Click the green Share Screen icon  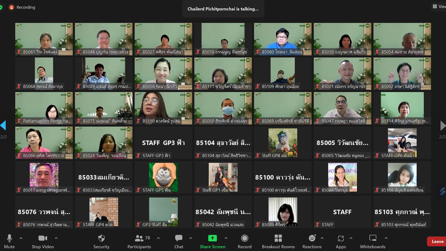click(x=212, y=238)
